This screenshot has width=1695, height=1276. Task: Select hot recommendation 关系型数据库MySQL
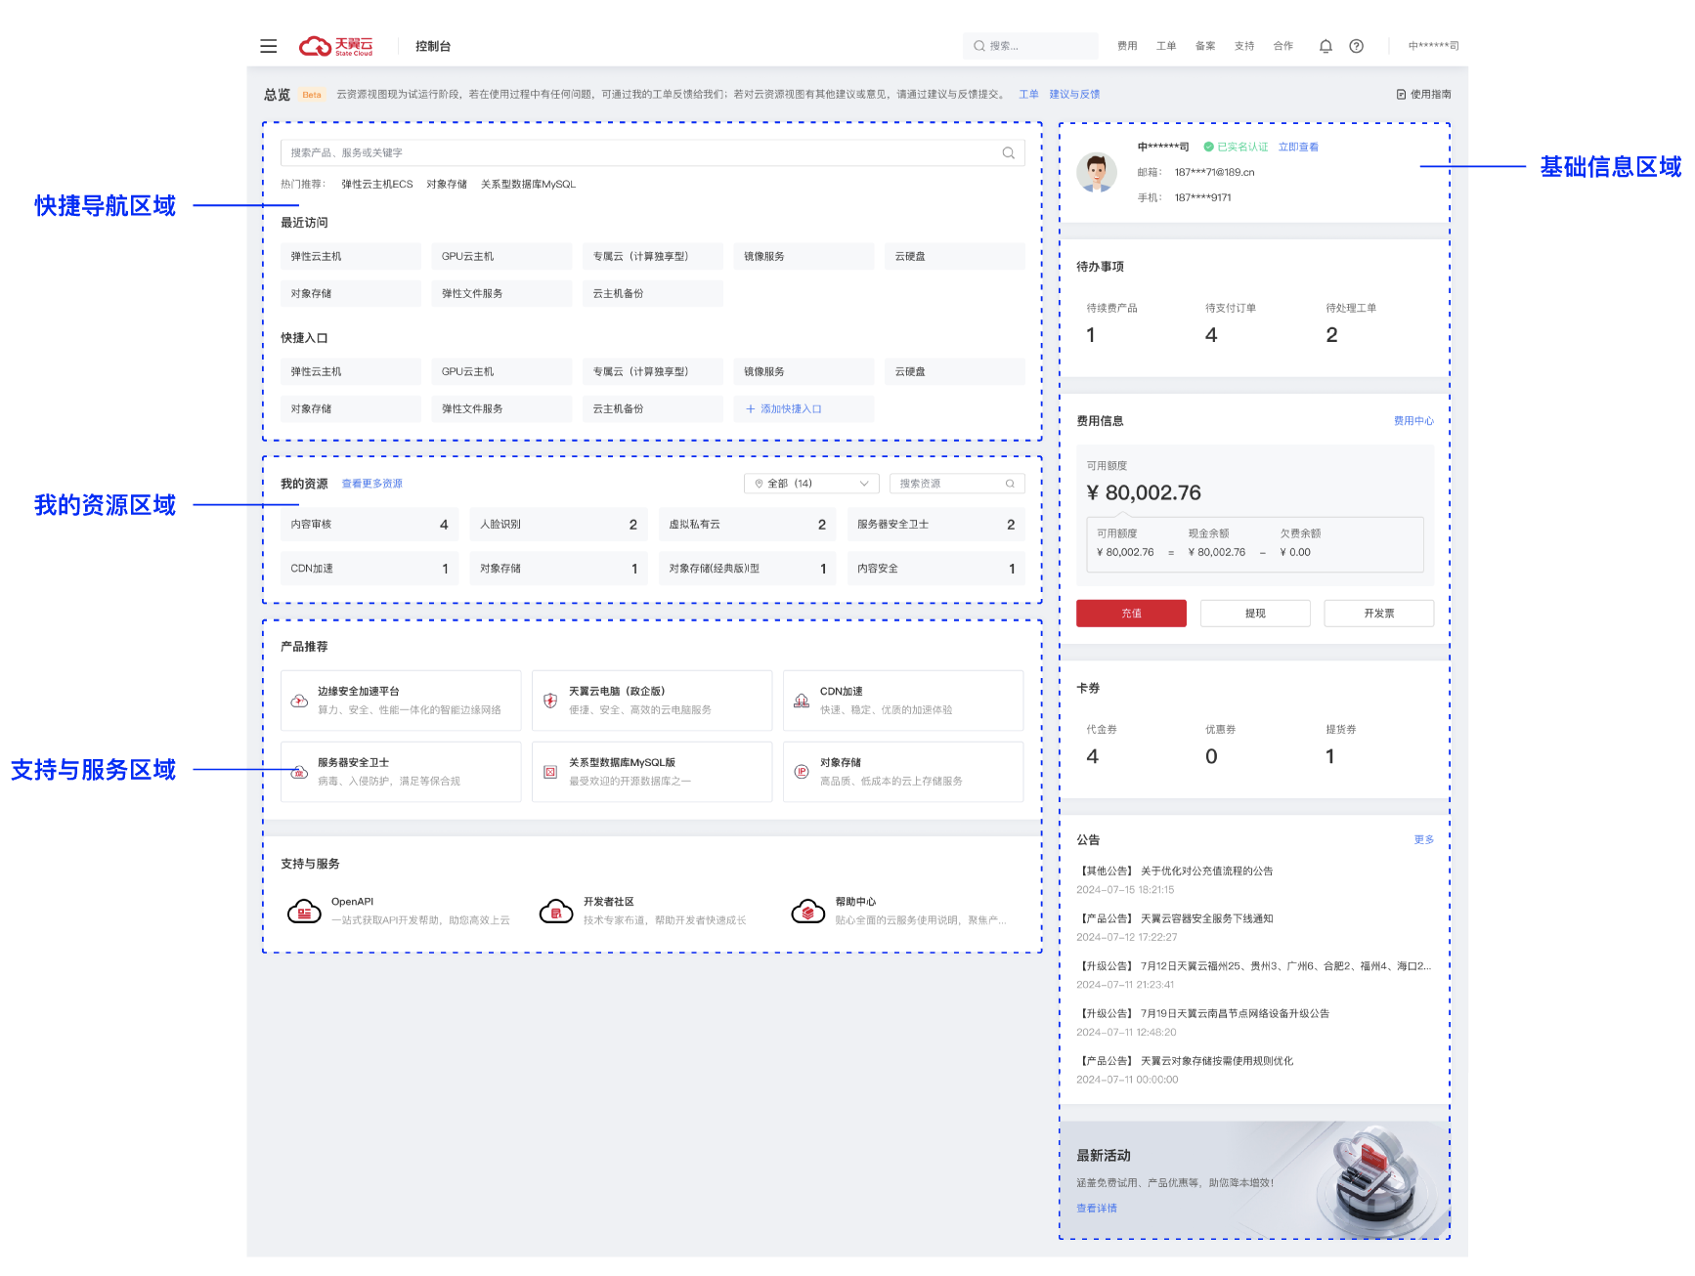tap(528, 185)
